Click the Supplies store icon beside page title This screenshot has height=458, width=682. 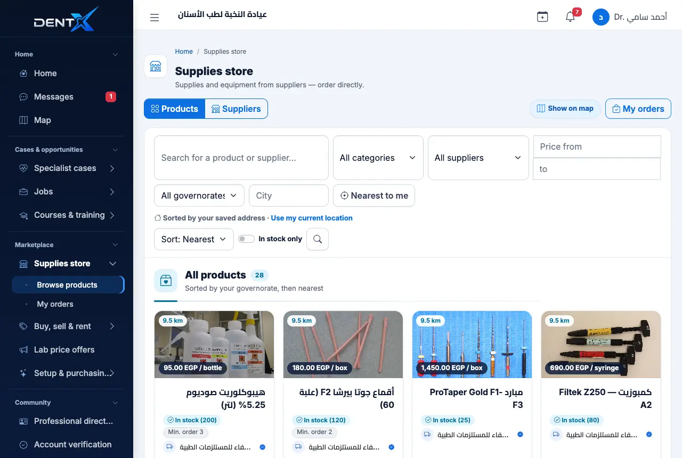point(156,67)
